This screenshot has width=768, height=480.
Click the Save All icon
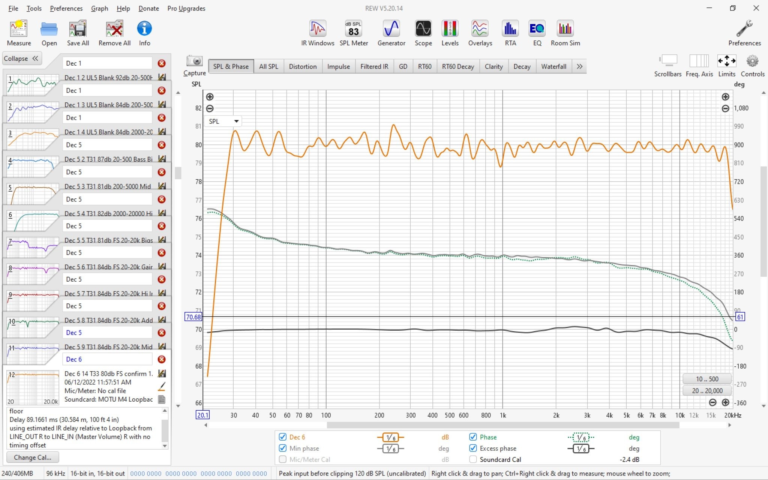78,33
